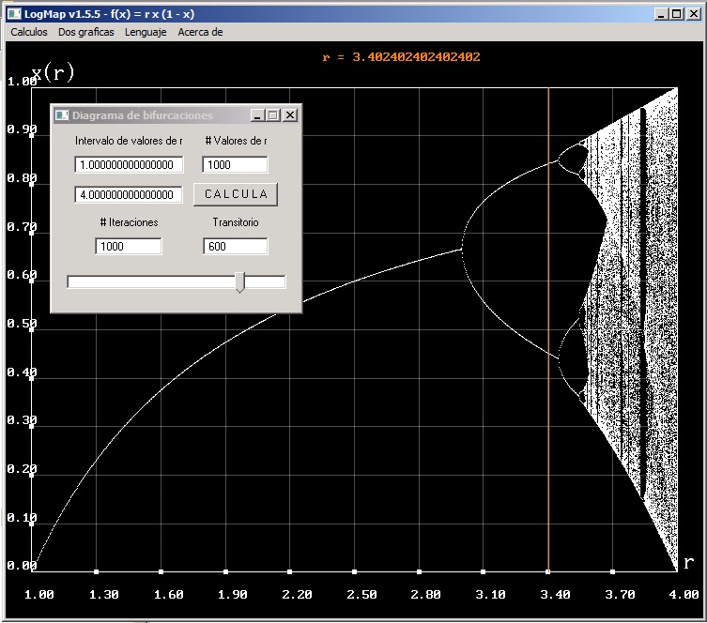The width and height of the screenshot is (707, 623).
Task: Minimize the Diagrama de bifurcaciones dialog
Action: 257,115
